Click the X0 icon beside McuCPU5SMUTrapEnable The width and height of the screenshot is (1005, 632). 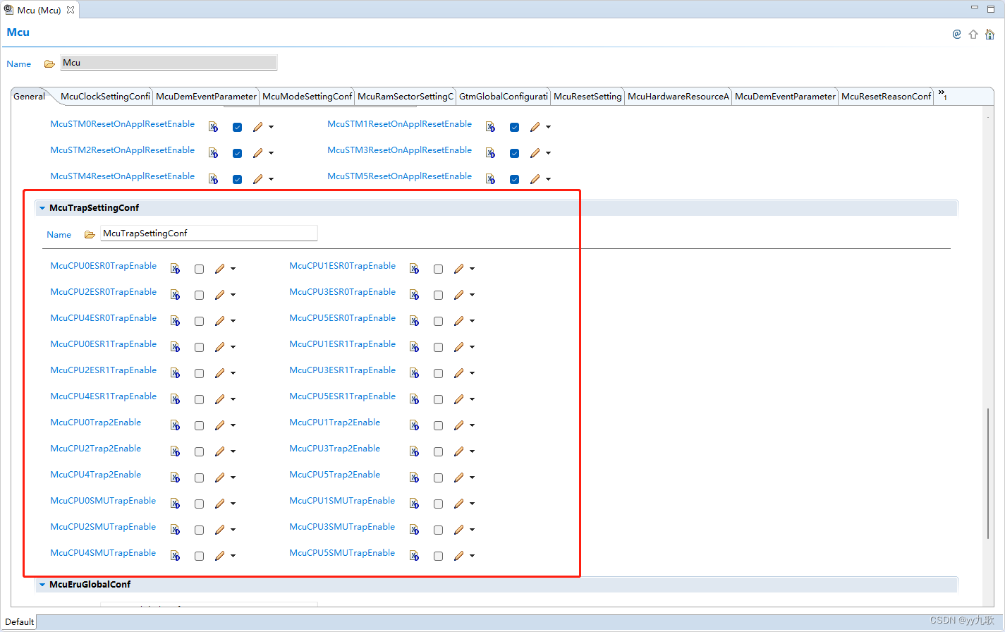coord(414,556)
